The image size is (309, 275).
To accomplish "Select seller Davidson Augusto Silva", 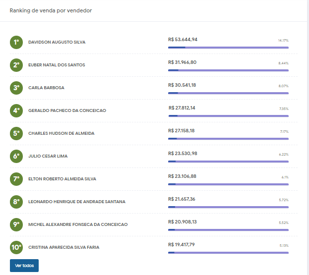I will click(57, 42).
